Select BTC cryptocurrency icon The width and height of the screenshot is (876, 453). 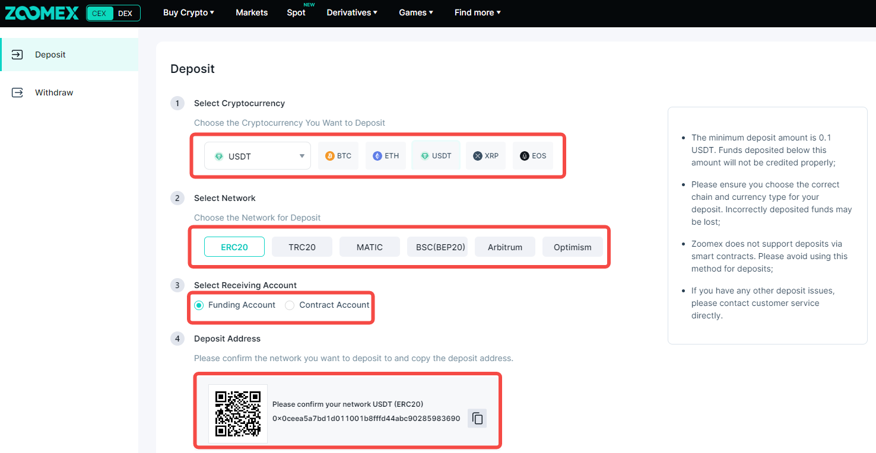coord(338,155)
